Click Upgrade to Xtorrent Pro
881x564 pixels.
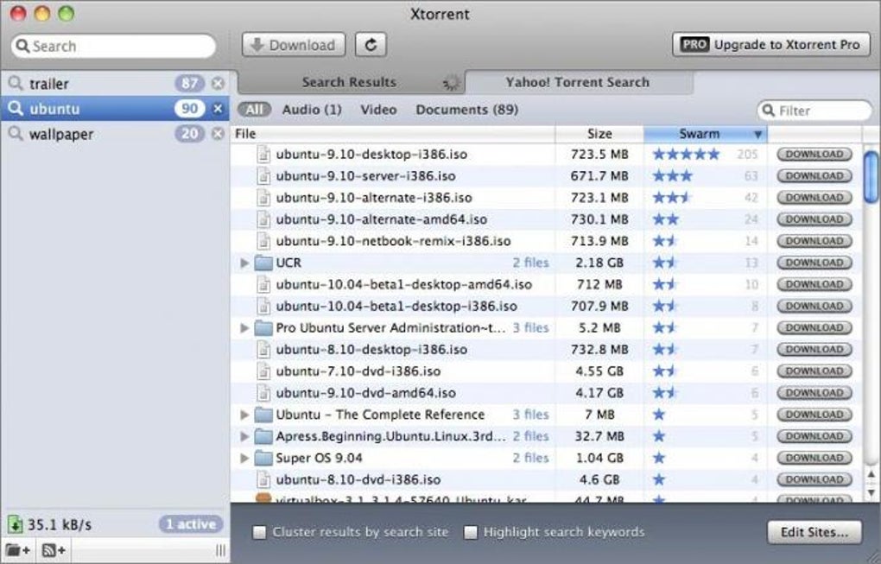click(770, 44)
